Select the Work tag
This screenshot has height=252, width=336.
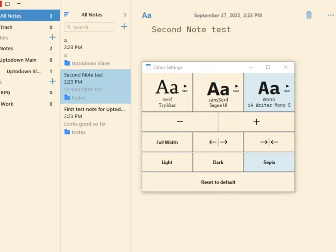30,104
